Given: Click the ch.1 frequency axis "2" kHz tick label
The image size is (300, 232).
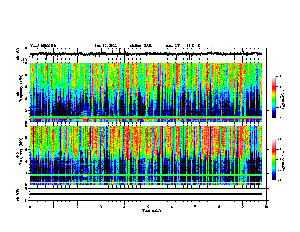Looking at the screenshot, I should pos(26,111).
